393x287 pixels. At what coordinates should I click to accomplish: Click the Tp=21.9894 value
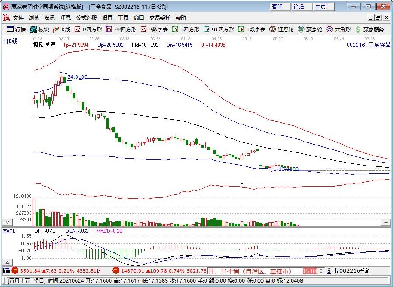[x=76, y=45]
